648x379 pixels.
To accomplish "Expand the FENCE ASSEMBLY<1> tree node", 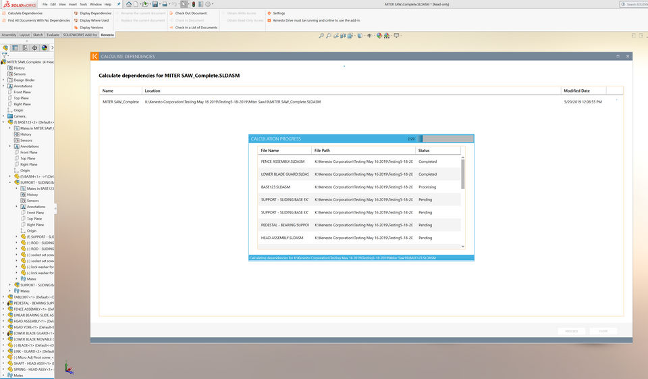I will (x=4, y=309).
